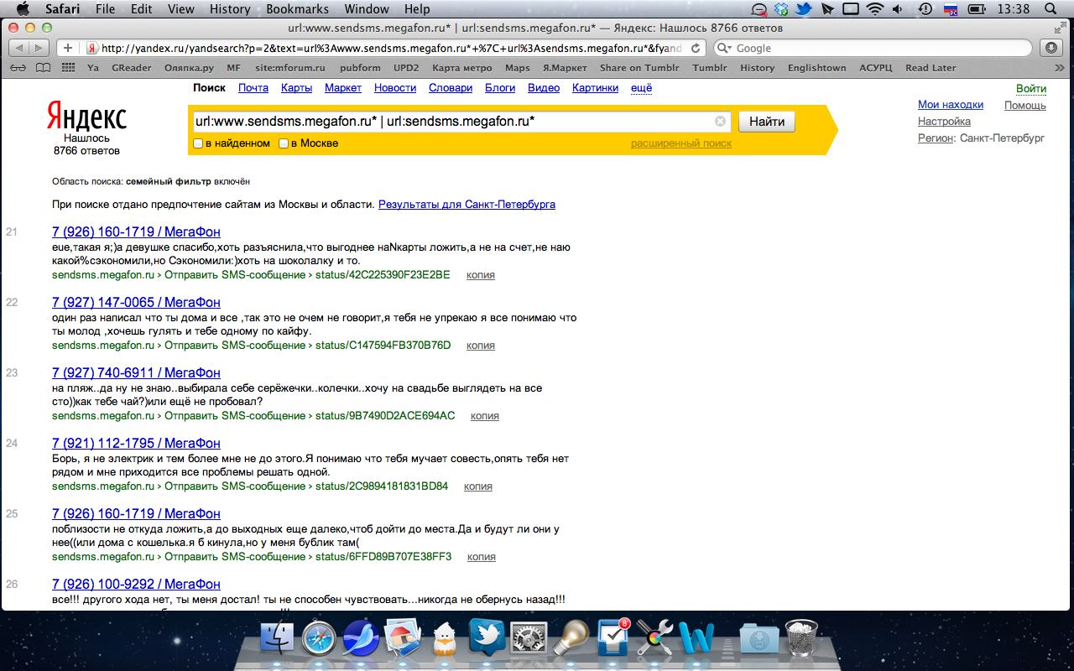Open the Reading List glasses icon
The image size is (1074, 671).
18,68
